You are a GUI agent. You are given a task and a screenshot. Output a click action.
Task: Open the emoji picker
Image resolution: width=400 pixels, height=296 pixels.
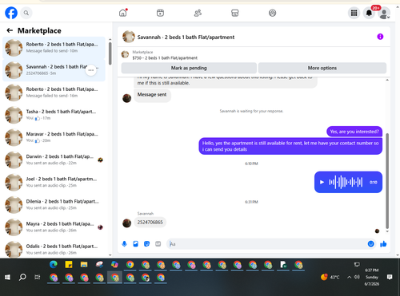[370, 244]
